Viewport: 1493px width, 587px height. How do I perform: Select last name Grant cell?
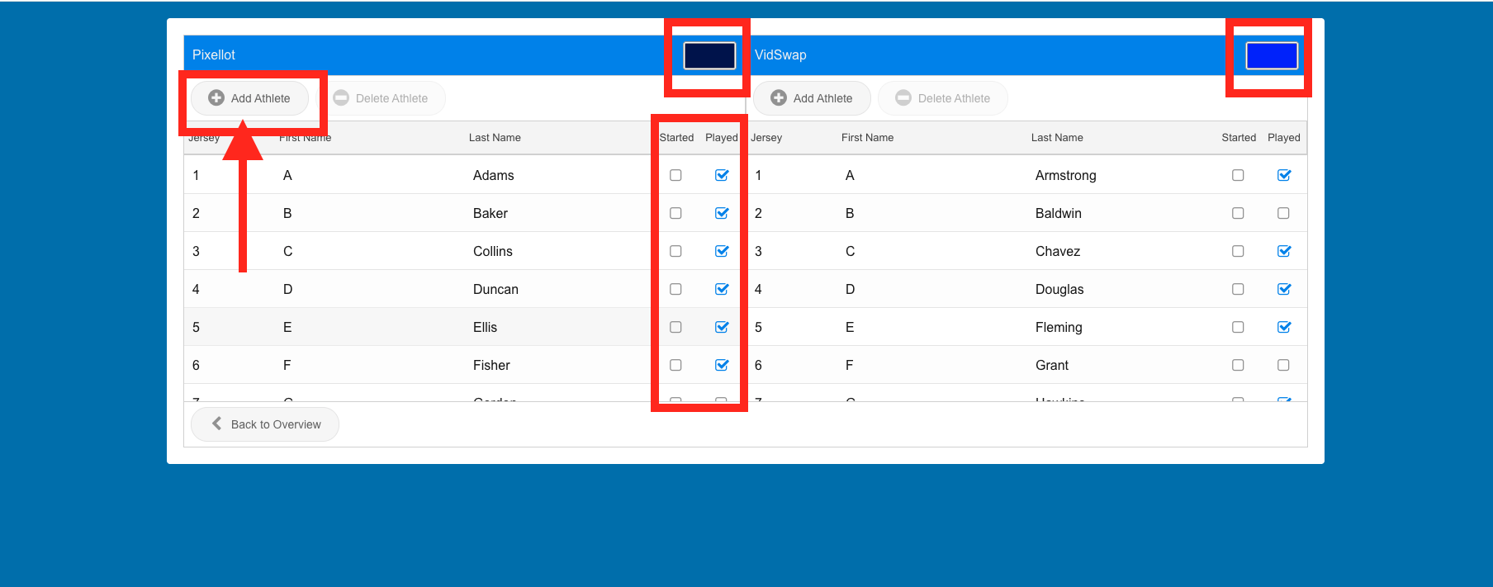1052,365
